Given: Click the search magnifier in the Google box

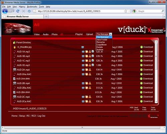Looking at the screenshot, I should click(x=163, y=11).
